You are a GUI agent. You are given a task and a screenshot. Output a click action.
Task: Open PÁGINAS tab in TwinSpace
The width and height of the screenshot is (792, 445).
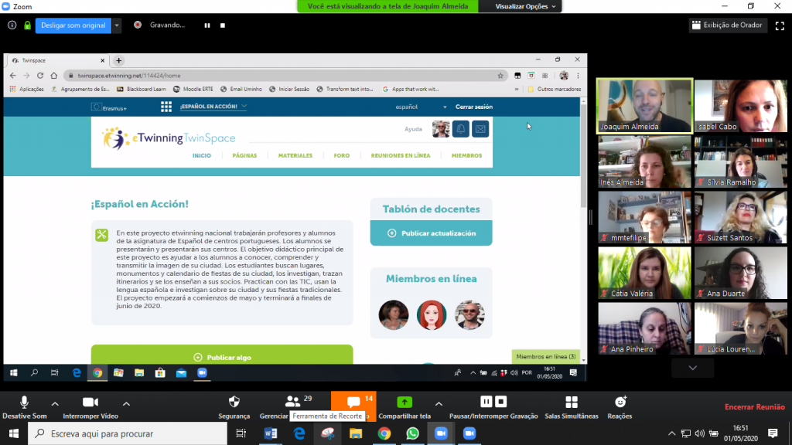[244, 155]
